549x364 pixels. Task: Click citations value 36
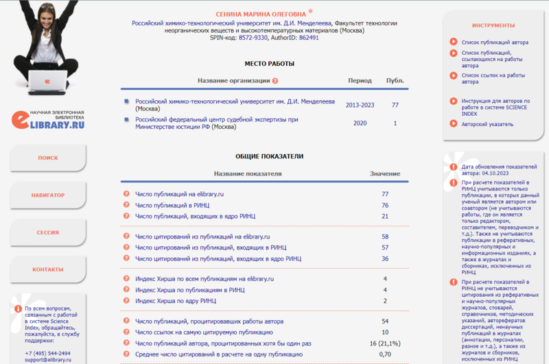click(x=385, y=258)
